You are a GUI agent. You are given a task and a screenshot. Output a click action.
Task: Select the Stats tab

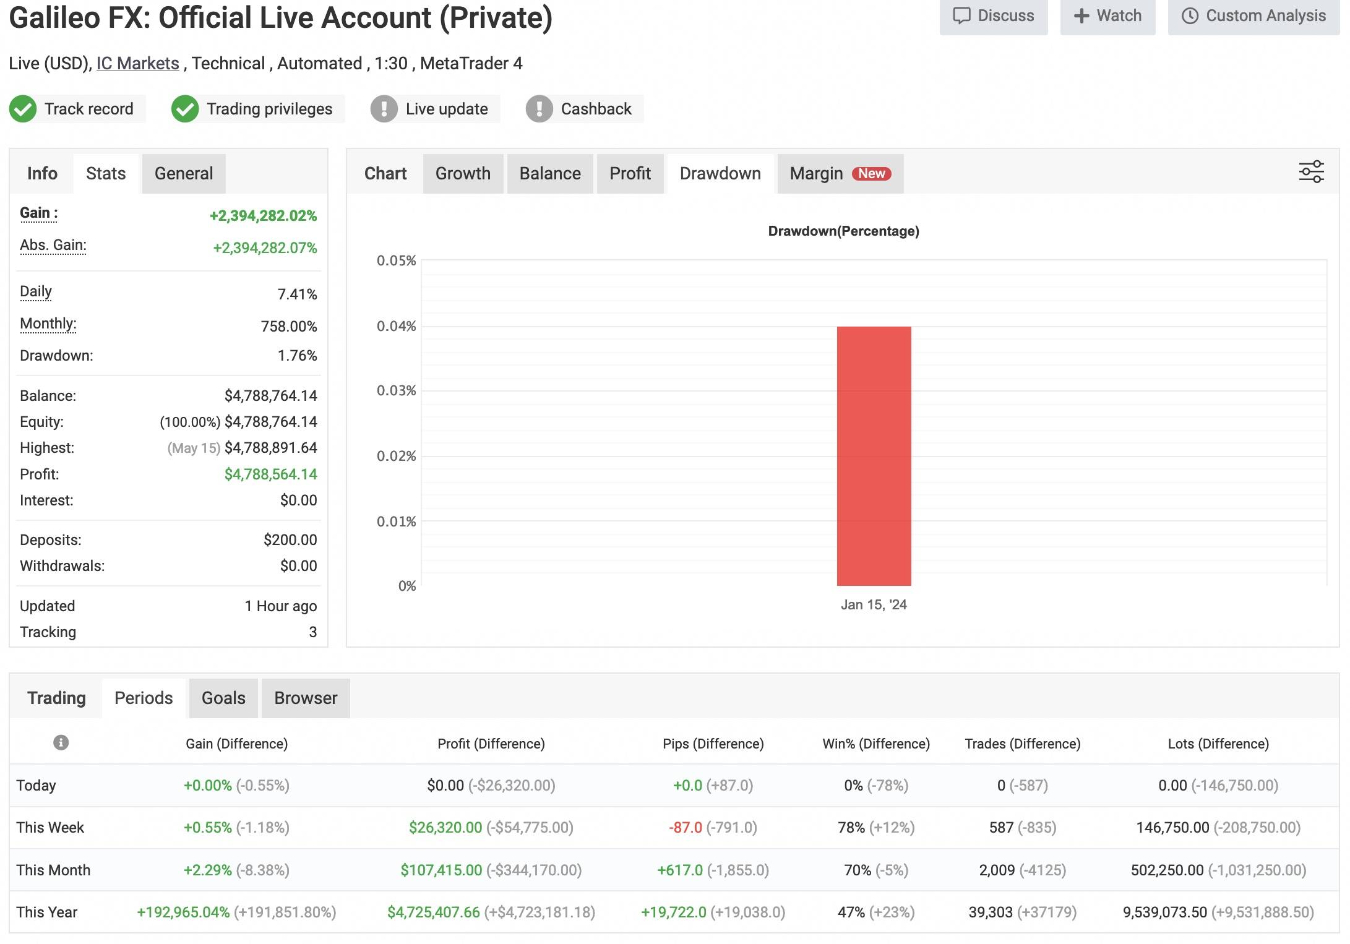[106, 174]
